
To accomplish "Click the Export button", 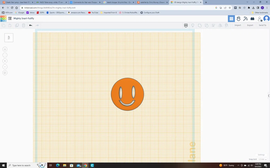I will point(250,25).
